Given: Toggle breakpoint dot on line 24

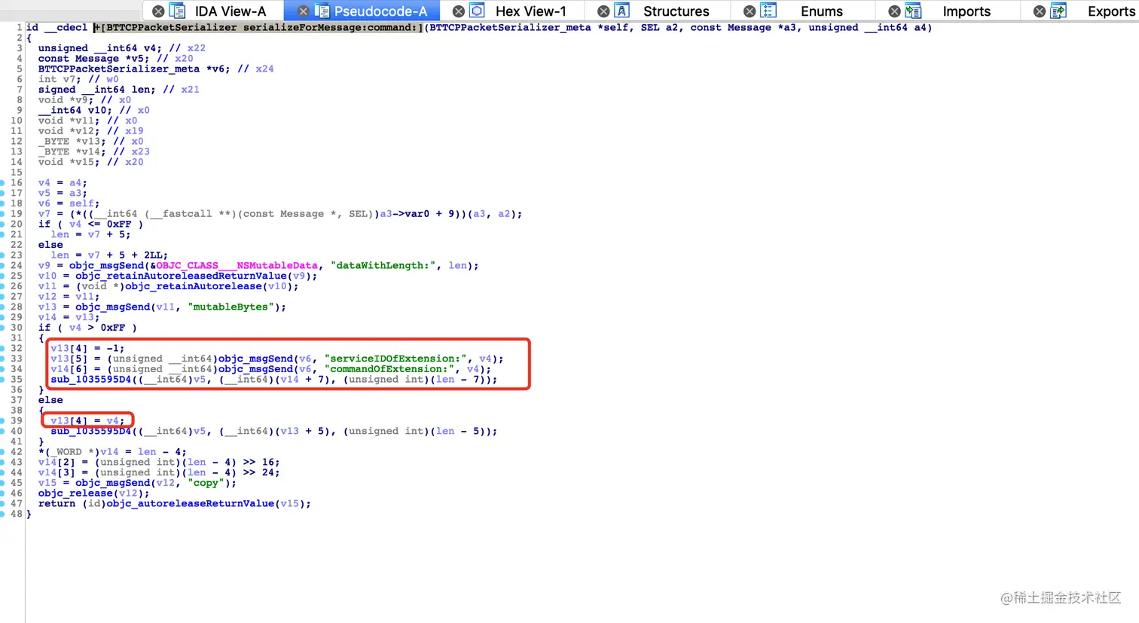Looking at the screenshot, I should [x=2, y=266].
